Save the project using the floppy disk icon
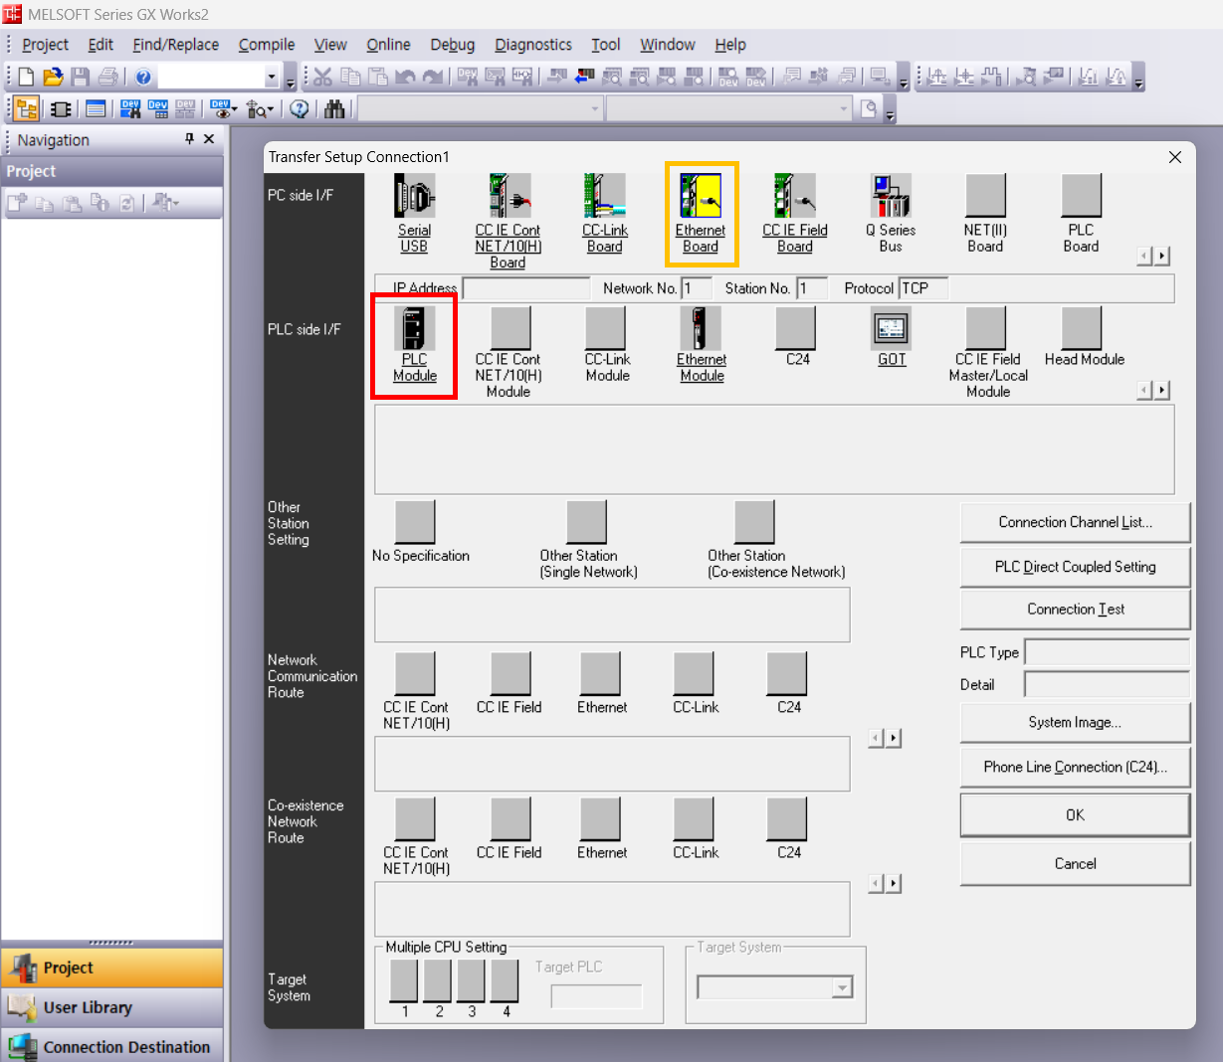This screenshot has height=1062, width=1223. click(x=81, y=77)
